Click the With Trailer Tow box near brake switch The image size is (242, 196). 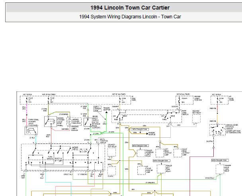click(x=98, y=109)
